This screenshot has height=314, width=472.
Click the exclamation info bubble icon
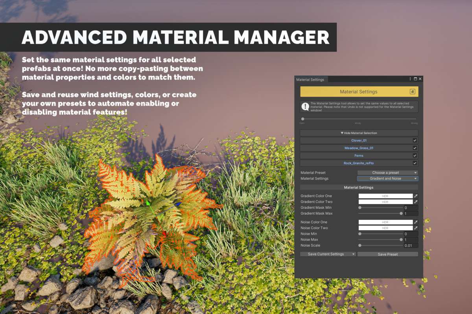[305, 106]
